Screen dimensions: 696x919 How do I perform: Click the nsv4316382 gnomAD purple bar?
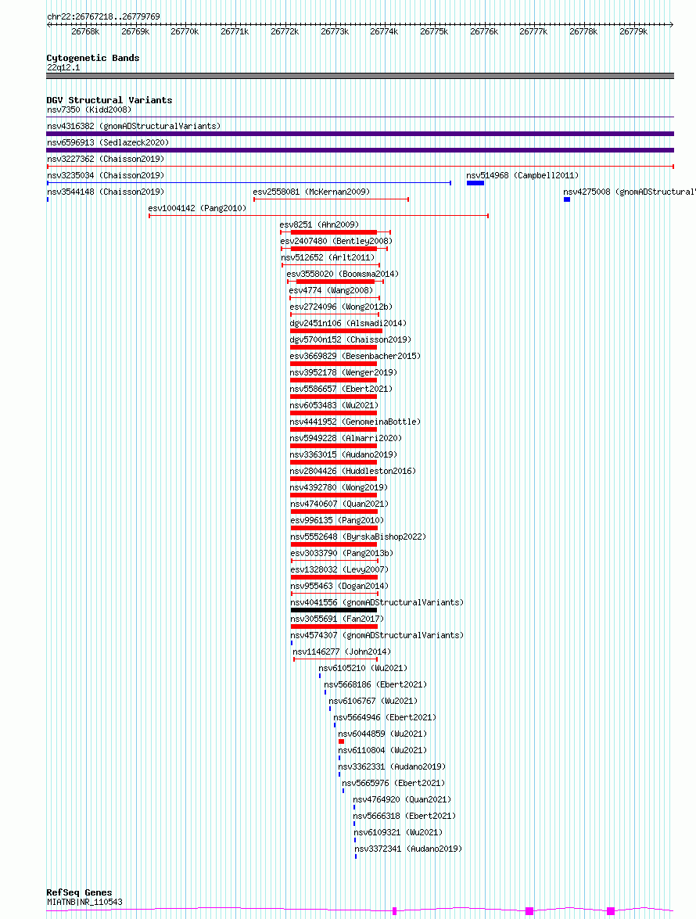coord(361,134)
